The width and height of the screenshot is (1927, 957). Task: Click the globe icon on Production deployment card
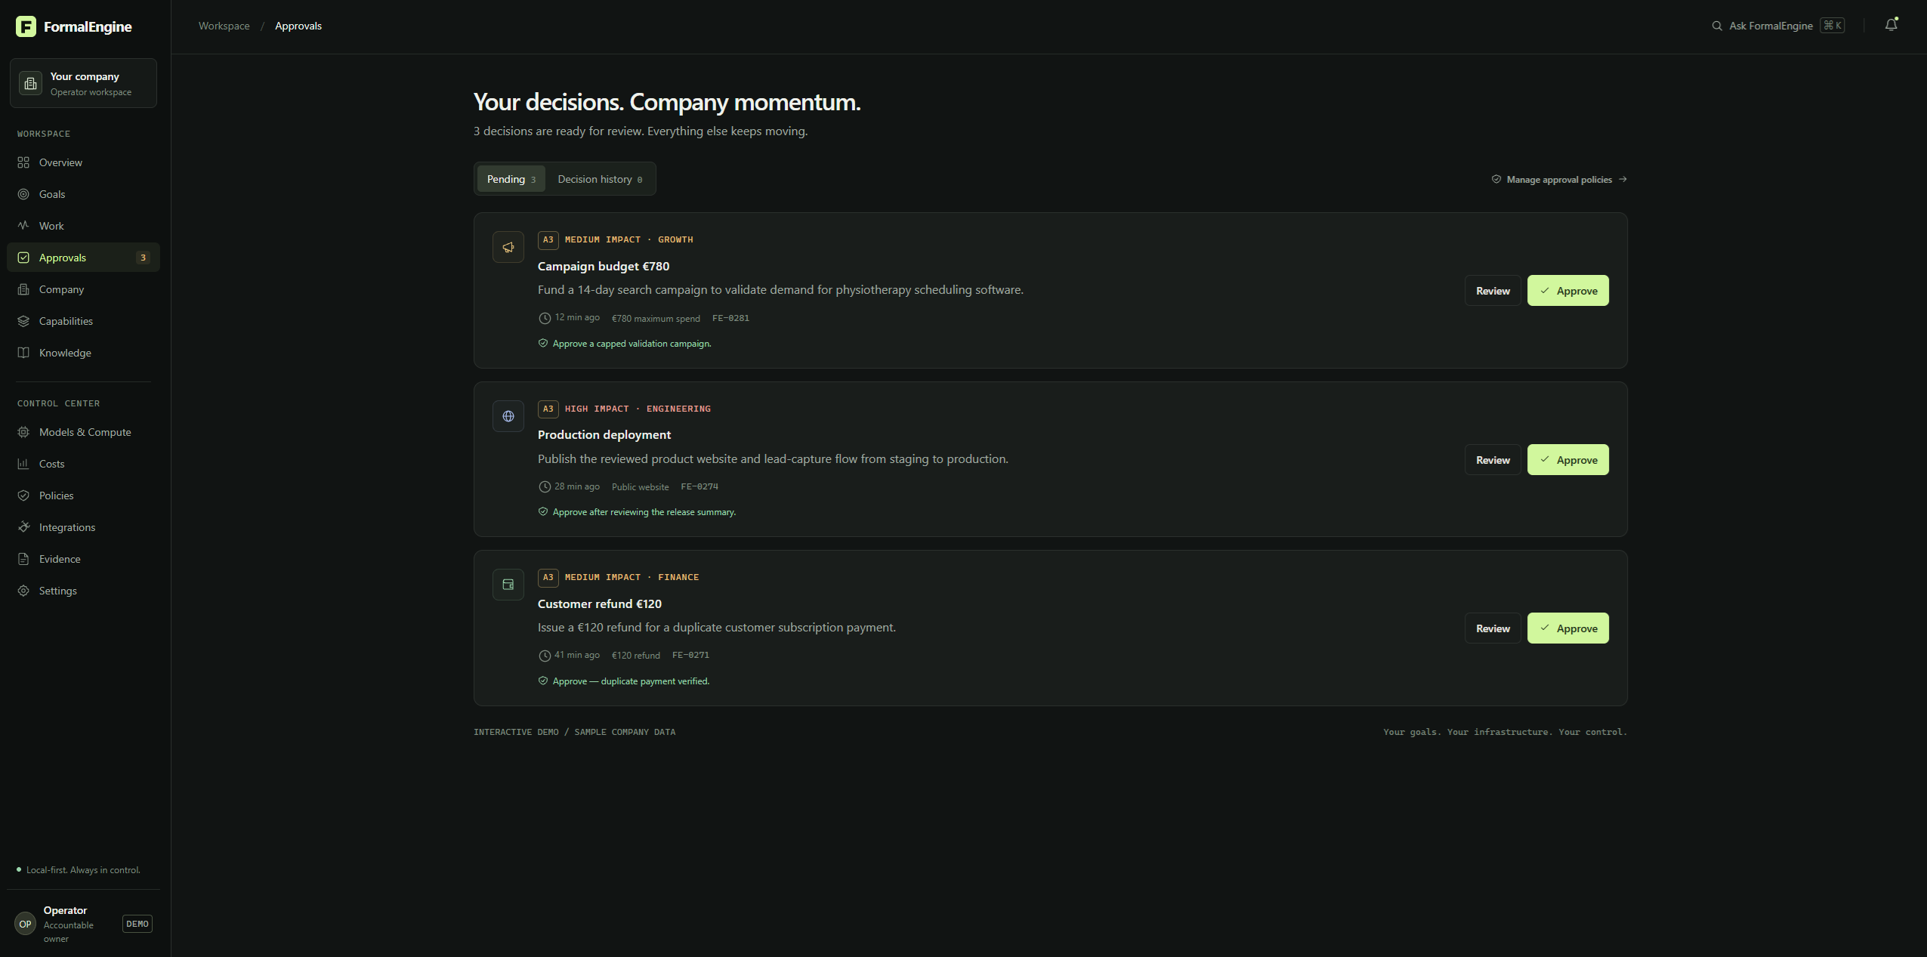(x=508, y=416)
